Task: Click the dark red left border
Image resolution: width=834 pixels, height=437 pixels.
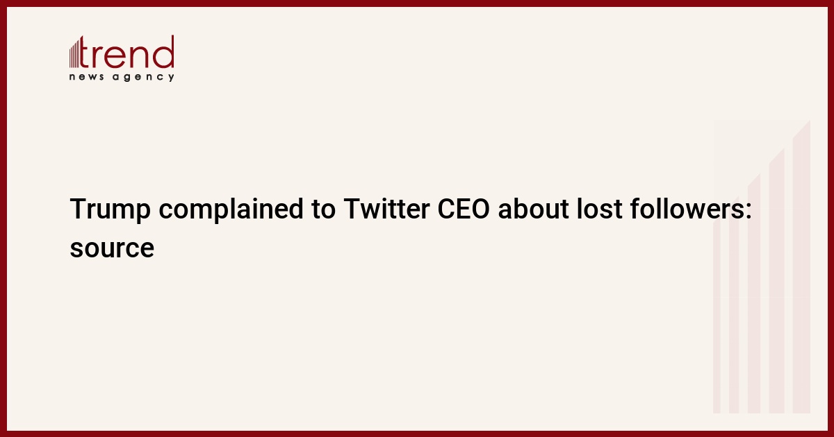Action: tap(3, 218)
